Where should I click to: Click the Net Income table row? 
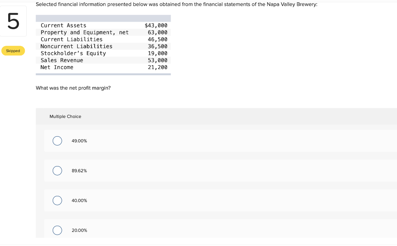tap(103, 67)
